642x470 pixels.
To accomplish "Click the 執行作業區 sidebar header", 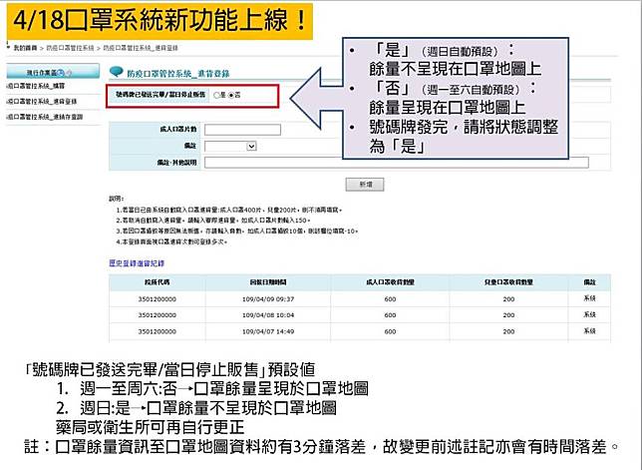I will 53,71.
